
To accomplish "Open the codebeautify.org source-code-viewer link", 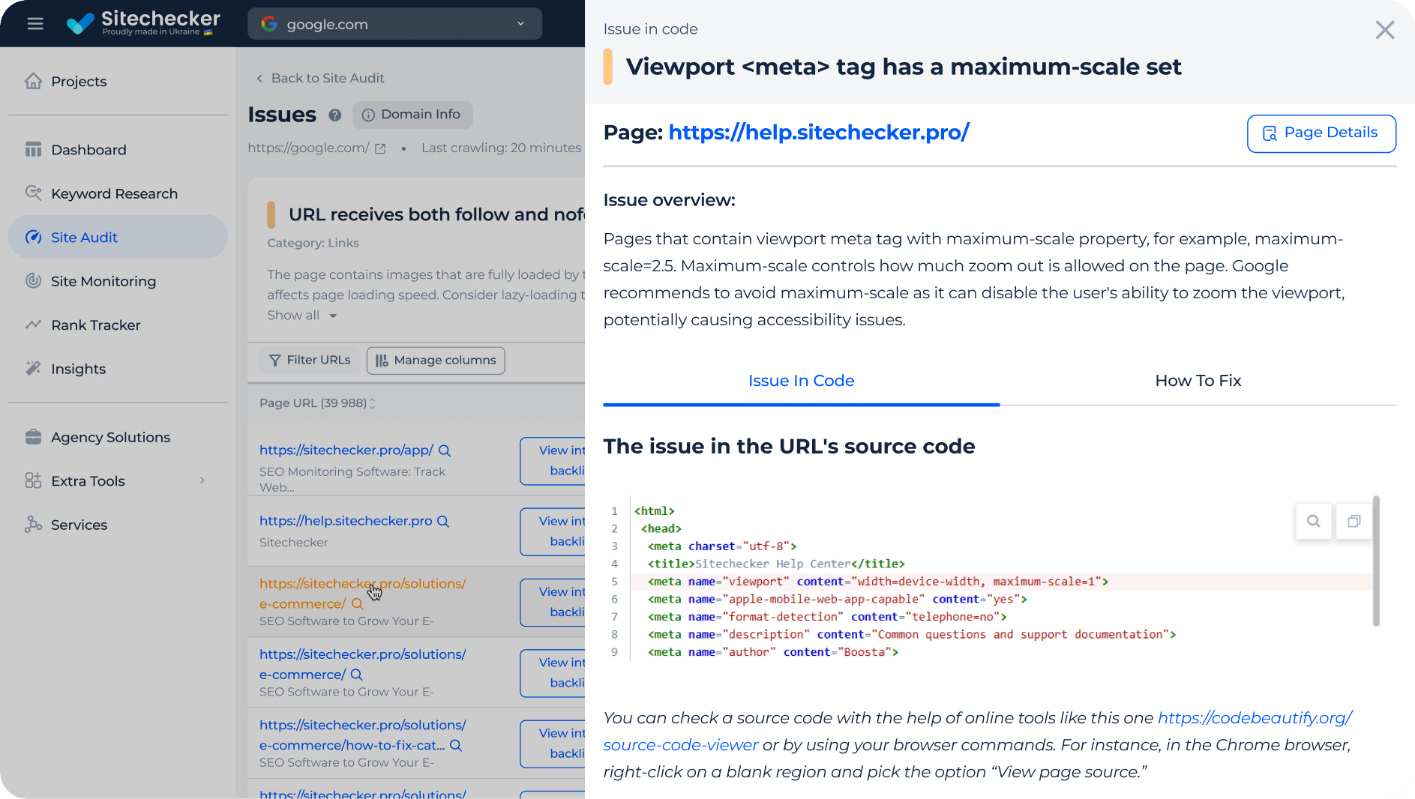I will 979,732.
